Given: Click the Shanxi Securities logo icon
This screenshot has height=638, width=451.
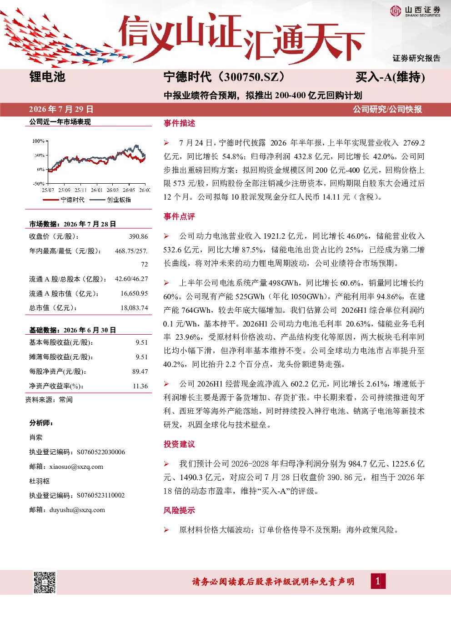Looking at the screenshot, I should tap(396, 11).
